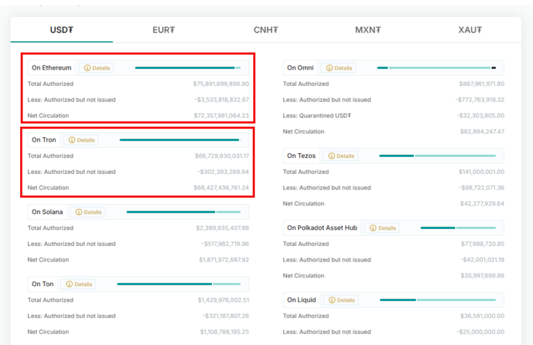The width and height of the screenshot is (533, 345).
Task: Select the On Tron heading
Action: coord(44,140)
